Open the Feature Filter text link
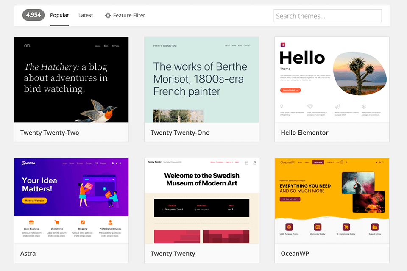This screenshot has width=407, height=271. [x=129, y=15]
